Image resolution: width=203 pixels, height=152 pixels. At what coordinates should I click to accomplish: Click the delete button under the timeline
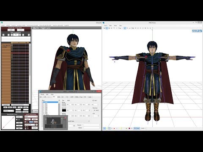(x=26, y=107)
